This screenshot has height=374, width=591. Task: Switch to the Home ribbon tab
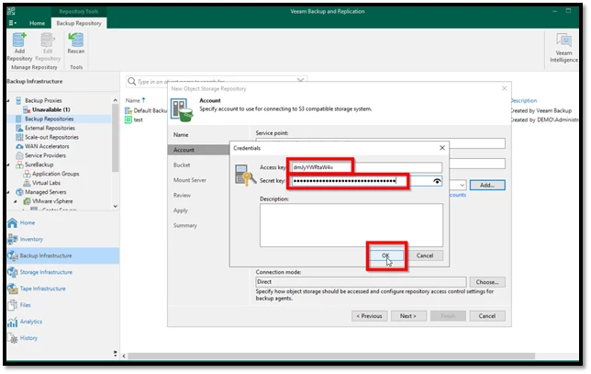click(37, 23)
